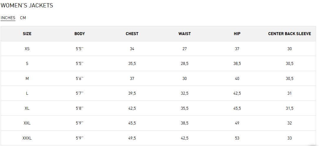Click the CHEST column header
Screen dimensions: 319x146
(132, 34)
